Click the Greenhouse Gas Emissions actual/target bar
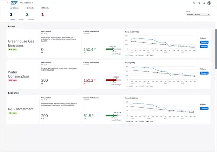This screenshot has width=217, height=152. pyautogui.click(x=113, y=49)
